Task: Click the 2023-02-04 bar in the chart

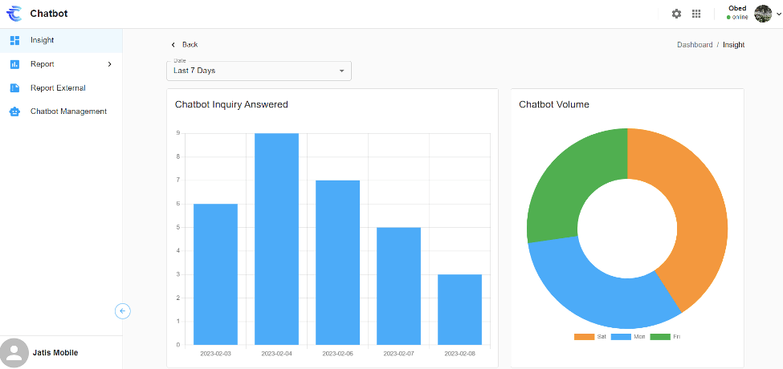Action: pos(276,239)
